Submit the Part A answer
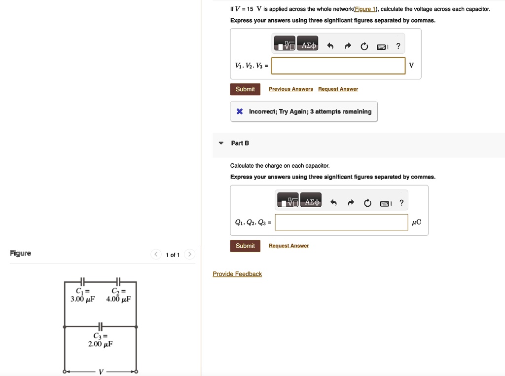 pyautogui.click(x=245, y=89)
